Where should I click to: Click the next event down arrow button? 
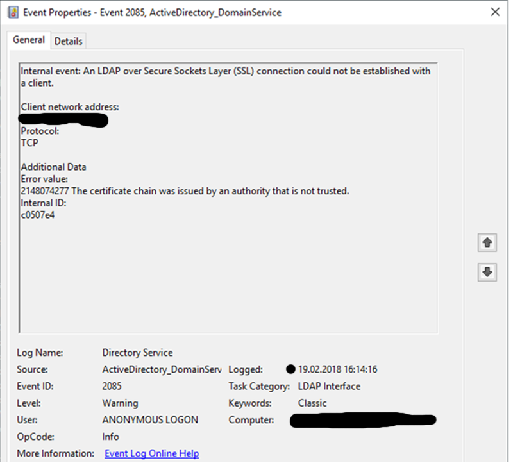pos(487,272)
